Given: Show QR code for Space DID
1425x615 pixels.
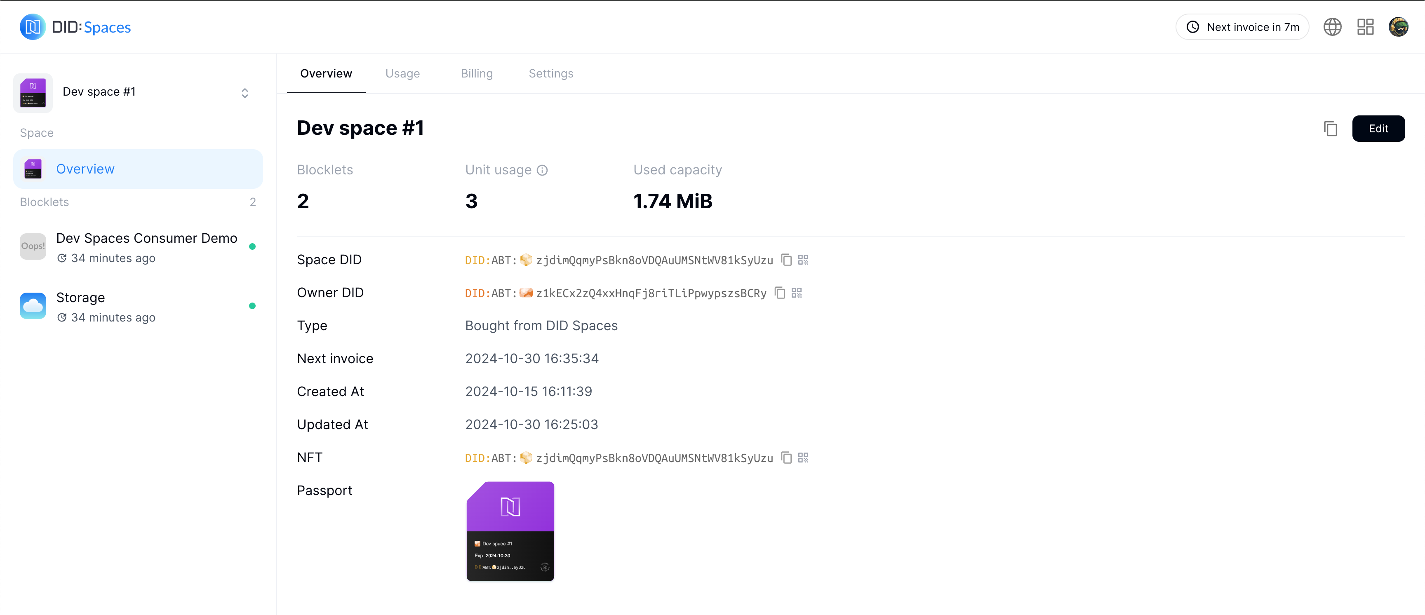Looking at the screenshot, I should coord(803,260).
